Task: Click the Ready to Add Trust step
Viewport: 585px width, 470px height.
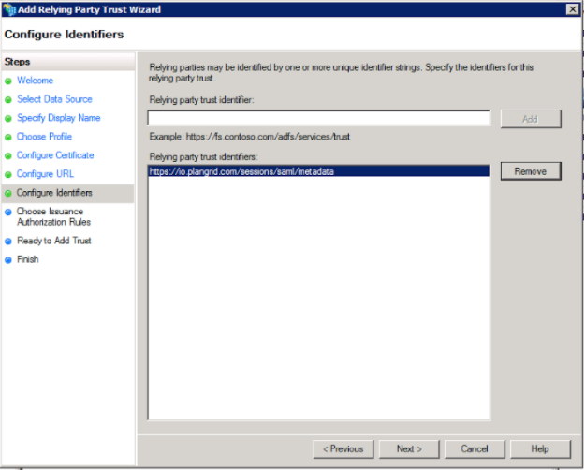Action: [54, 241]
